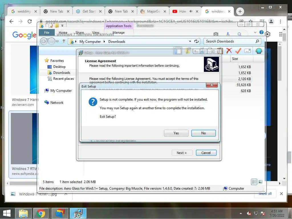Click the Cancel button in the Setup wizard

point(206,153)
